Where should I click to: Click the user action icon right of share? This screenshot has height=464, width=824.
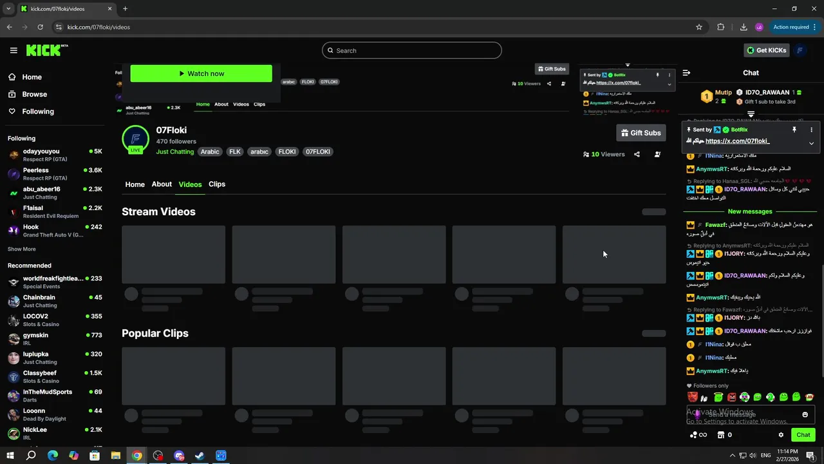click(657, 154)
